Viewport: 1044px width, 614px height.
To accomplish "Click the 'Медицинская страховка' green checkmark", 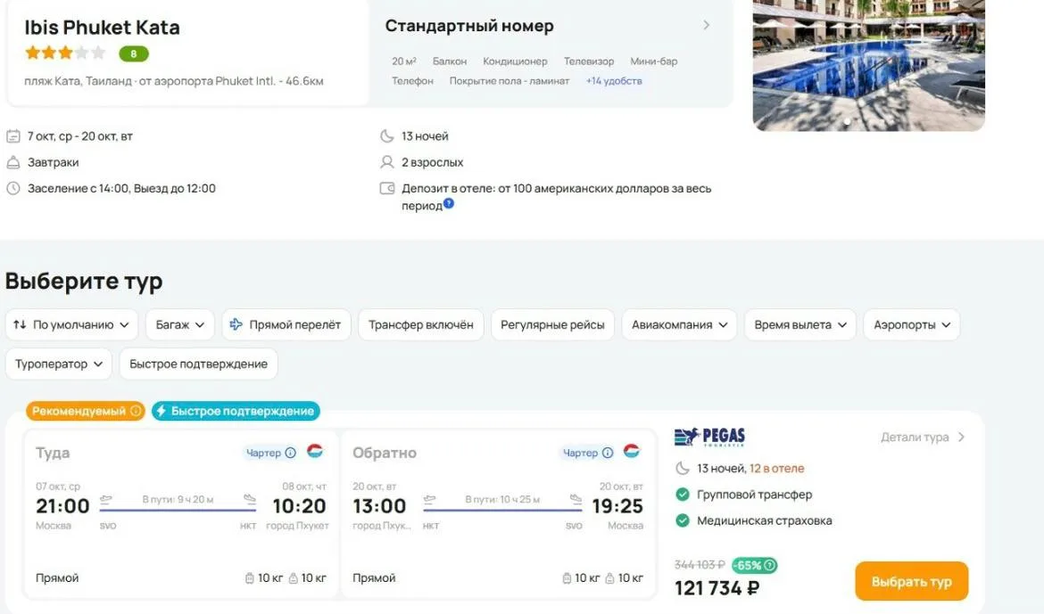I will [x=683, y=520].
